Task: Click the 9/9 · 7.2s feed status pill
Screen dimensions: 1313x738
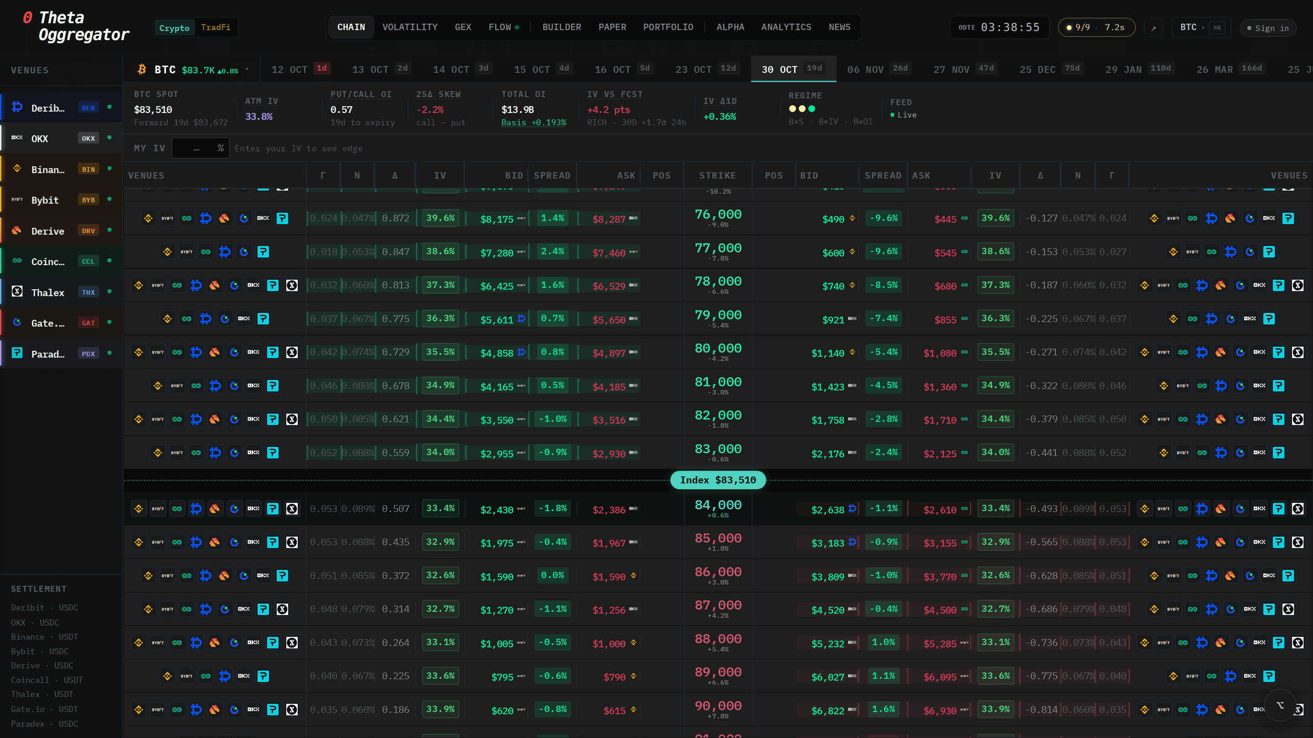Action: tap(1096, 27)
